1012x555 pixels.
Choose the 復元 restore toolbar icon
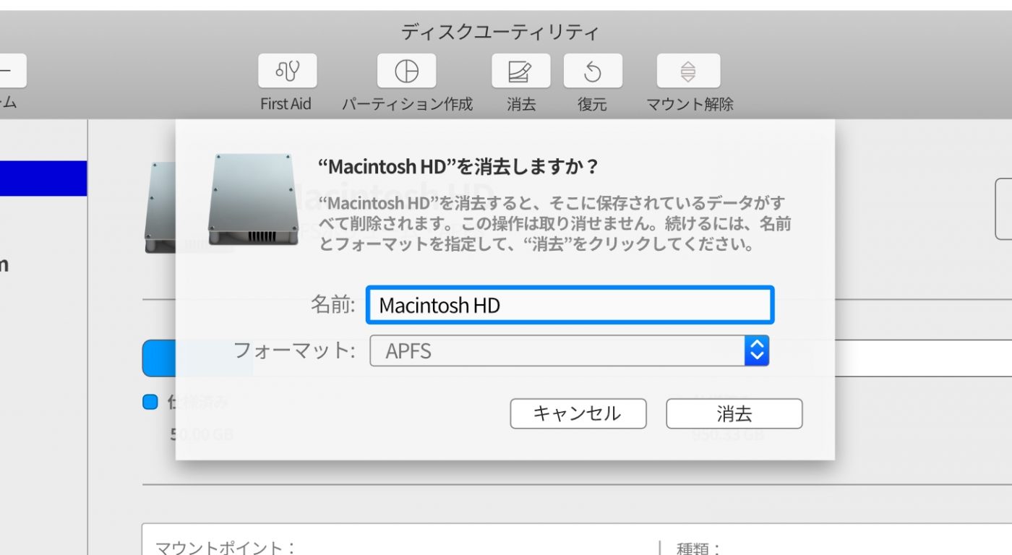pyautogui.click(x=593, y=71)
